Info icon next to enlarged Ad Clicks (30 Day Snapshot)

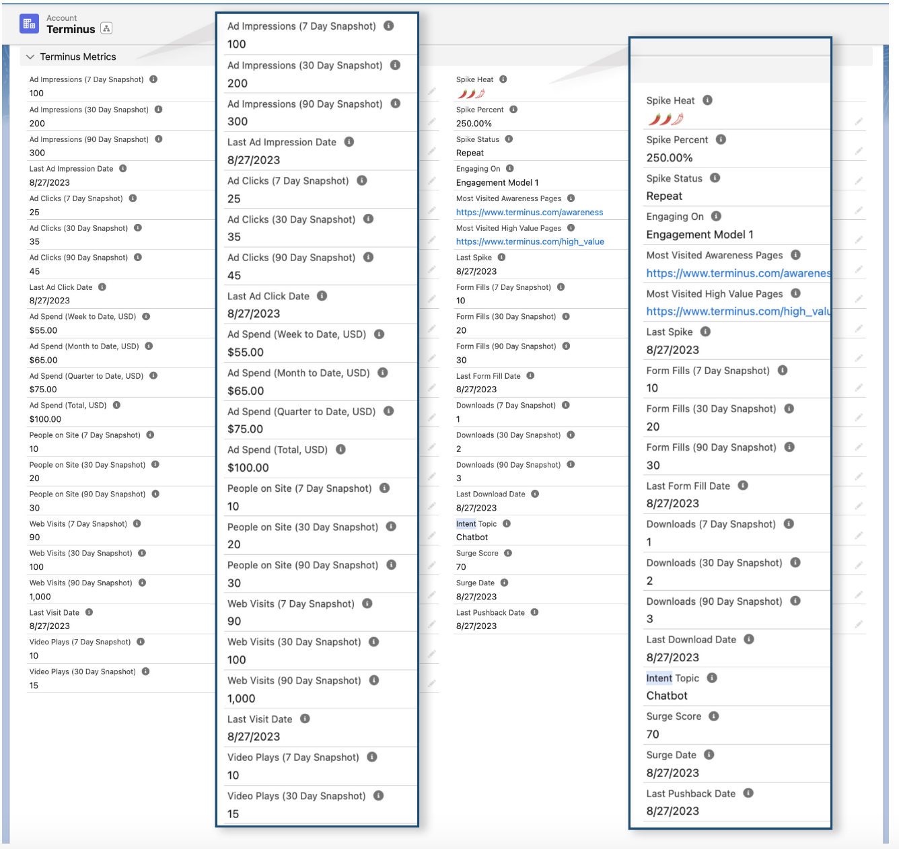(368, 219)
